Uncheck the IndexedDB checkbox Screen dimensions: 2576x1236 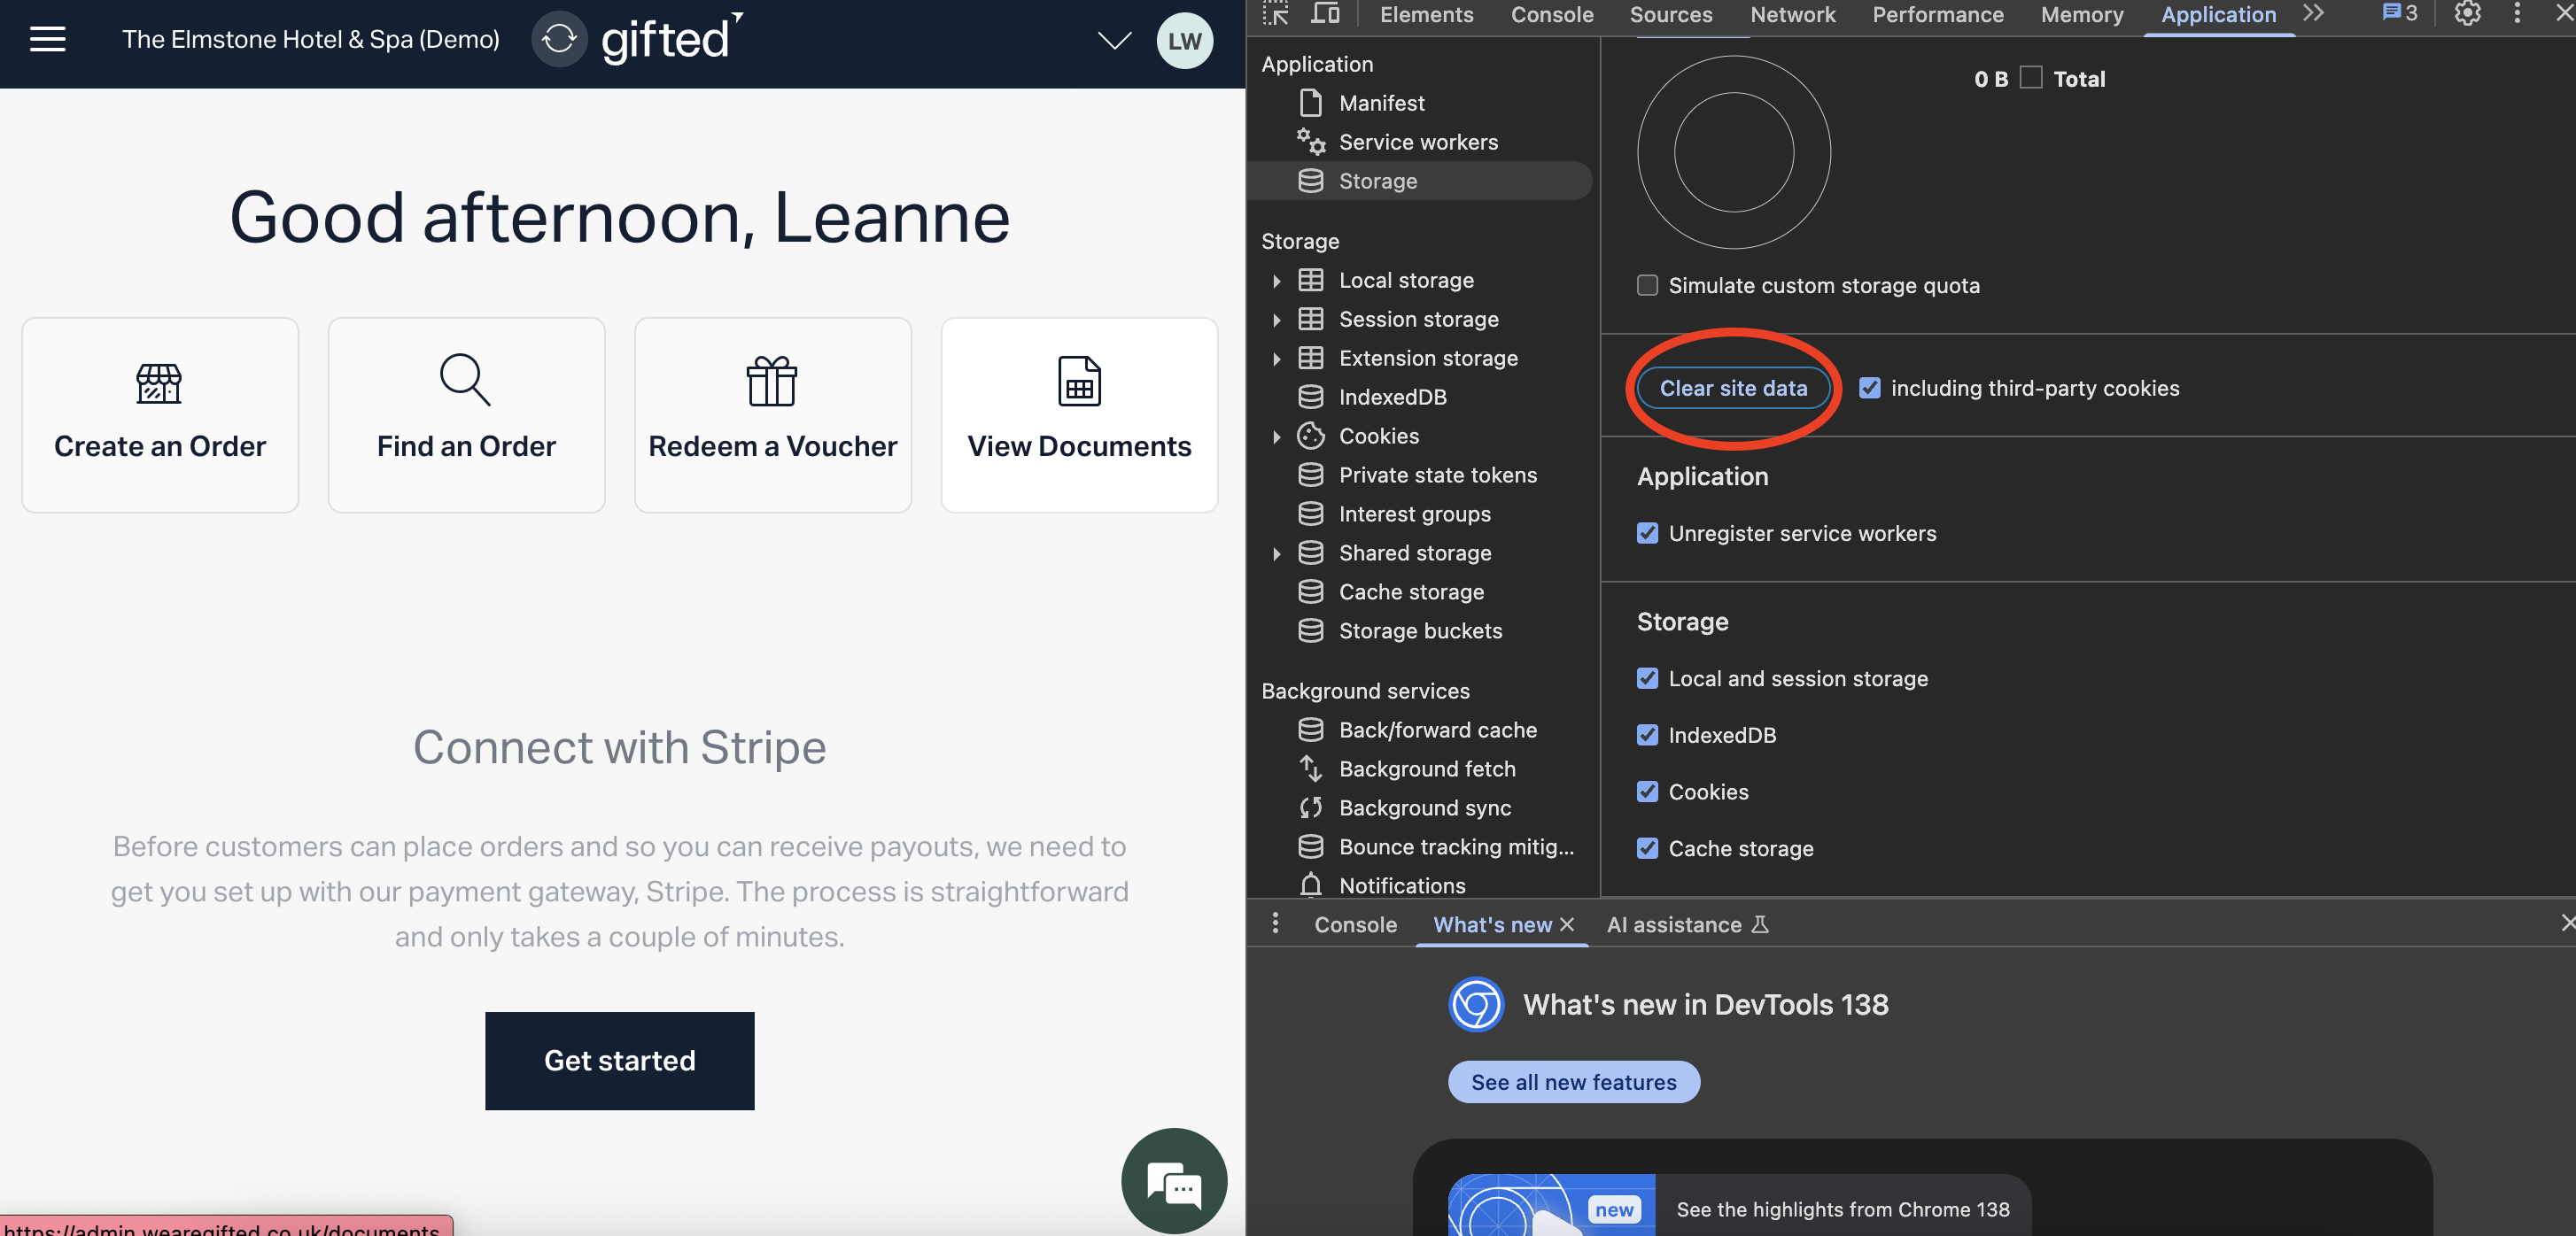[1647, 736]
